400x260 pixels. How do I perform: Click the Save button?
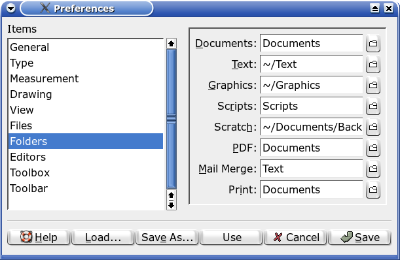click(x=359, y=237)
